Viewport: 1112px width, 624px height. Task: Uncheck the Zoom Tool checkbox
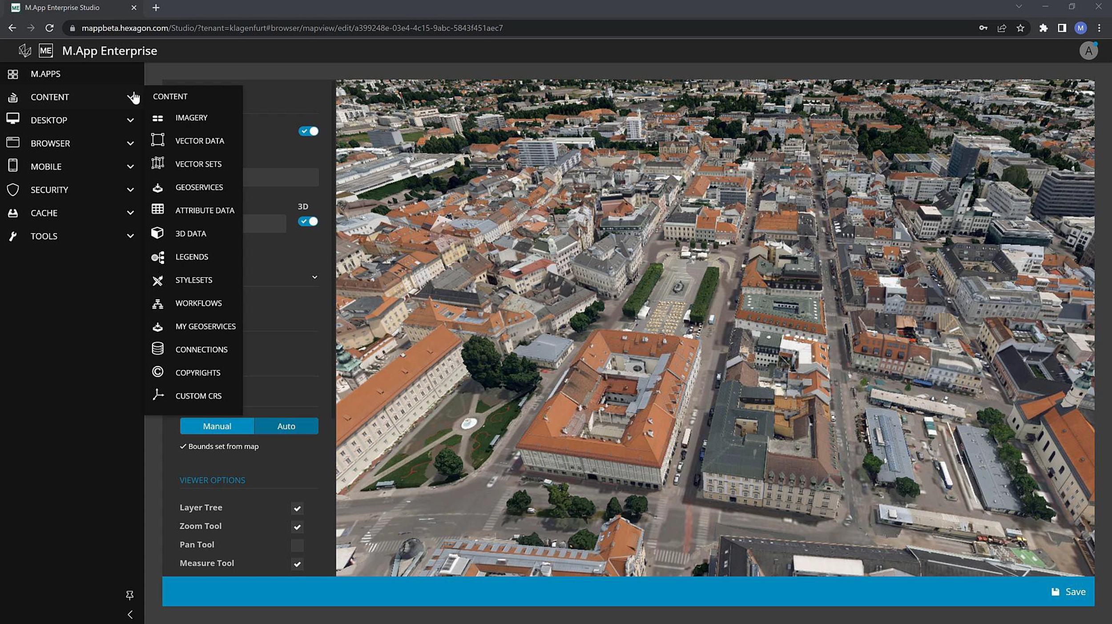pos(297,527)
